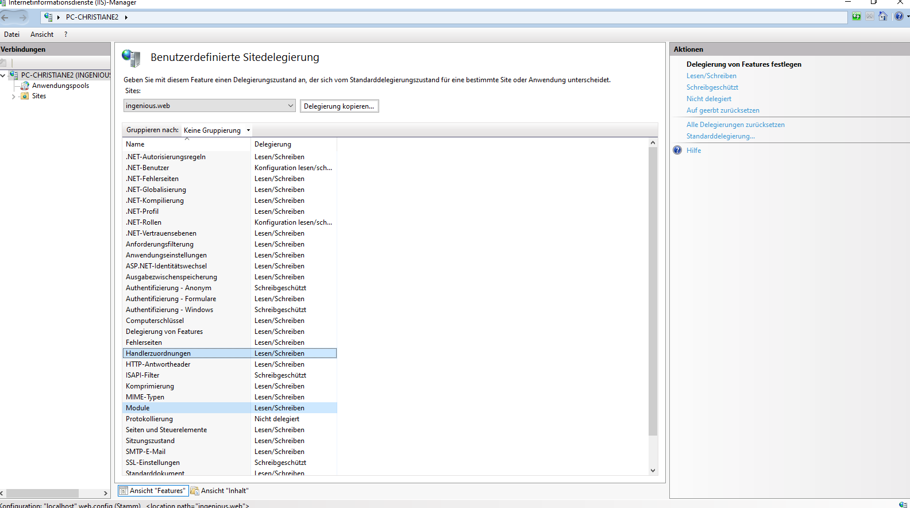Click the Anwendungspools node icon
The height and width of the screenshot is (508, 910).
pyautogui.click(x=25, y=86)
